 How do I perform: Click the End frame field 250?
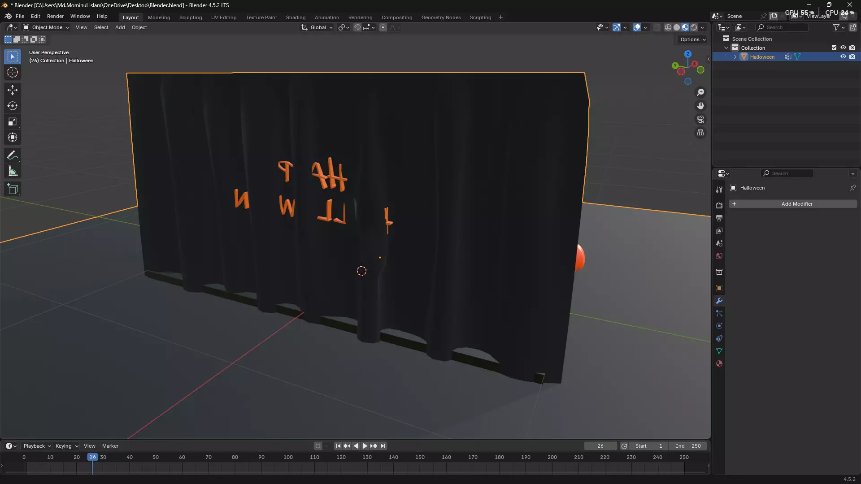pyautogui.click(x=688, y=446)
